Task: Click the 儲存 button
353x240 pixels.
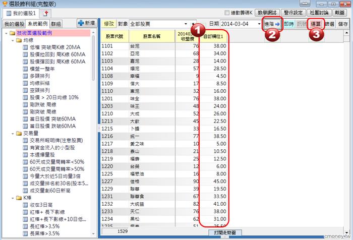Action: [343, 24]
